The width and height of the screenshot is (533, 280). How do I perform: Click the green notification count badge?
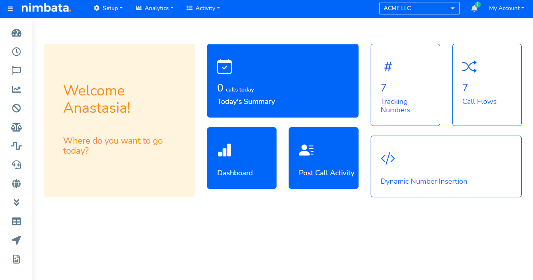478,4
